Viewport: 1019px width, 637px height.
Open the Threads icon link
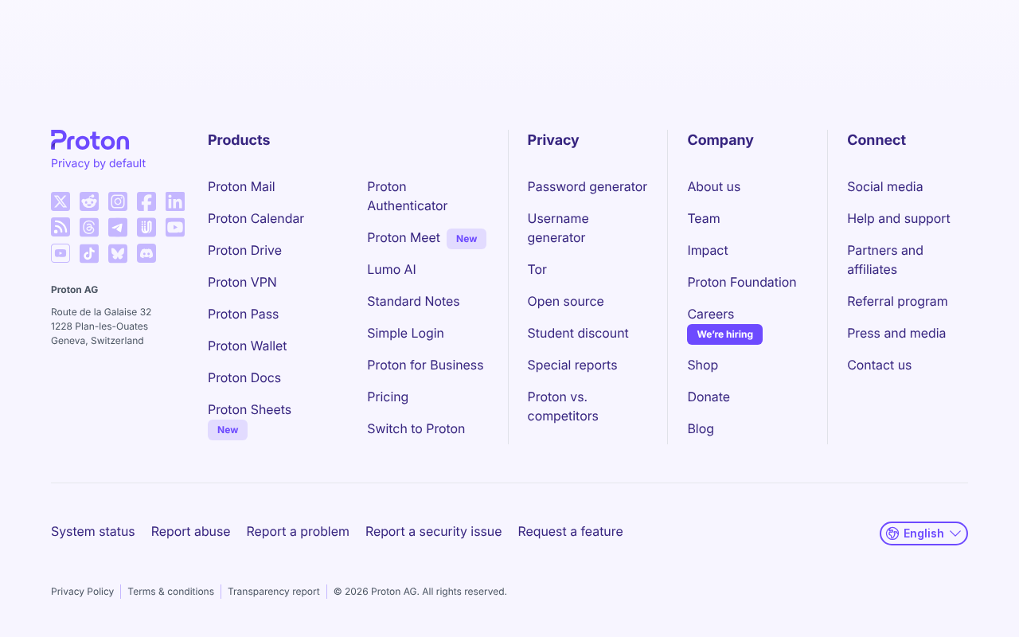pyautogui.click(x=89, y=228)
